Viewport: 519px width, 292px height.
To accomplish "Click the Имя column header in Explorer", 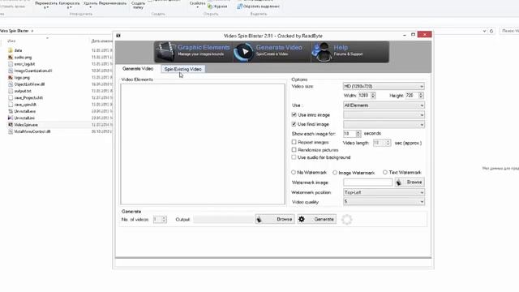I will 11,41.
